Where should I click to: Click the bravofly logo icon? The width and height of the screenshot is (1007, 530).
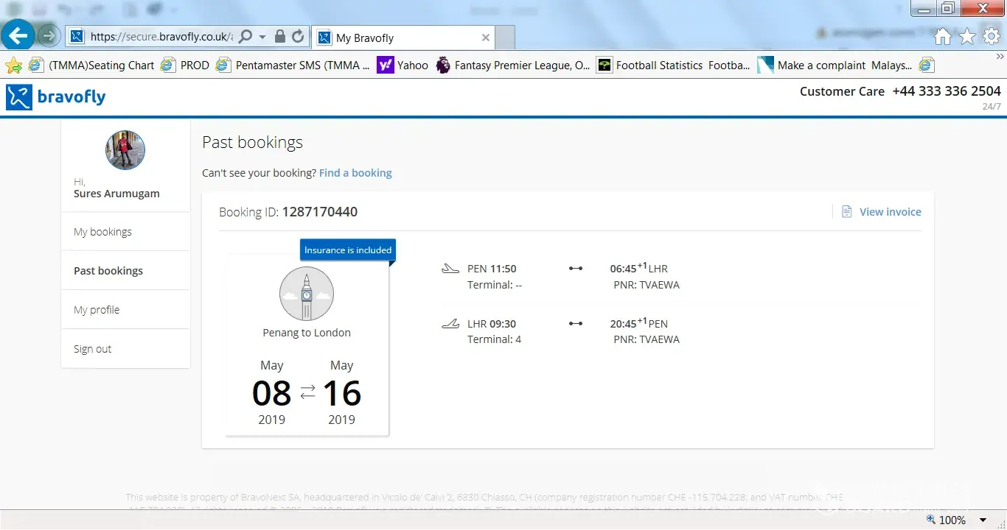tap(19, 97)
